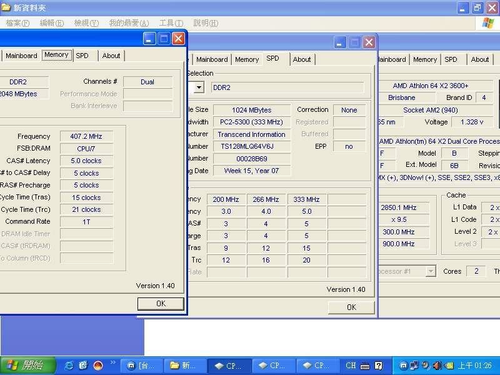
Task: Switch to the 台 taskbar window button
Action: click(142, 366)
